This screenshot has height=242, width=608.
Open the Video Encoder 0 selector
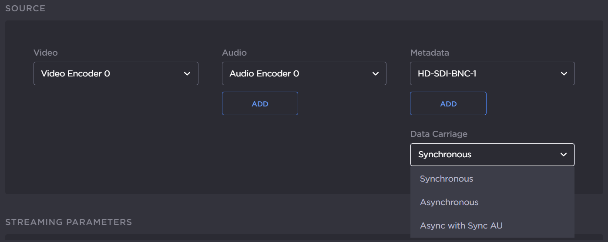pos(109,74)
